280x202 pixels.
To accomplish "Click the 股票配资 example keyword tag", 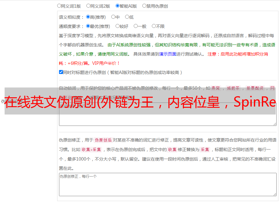I will (x=255, y=88).
